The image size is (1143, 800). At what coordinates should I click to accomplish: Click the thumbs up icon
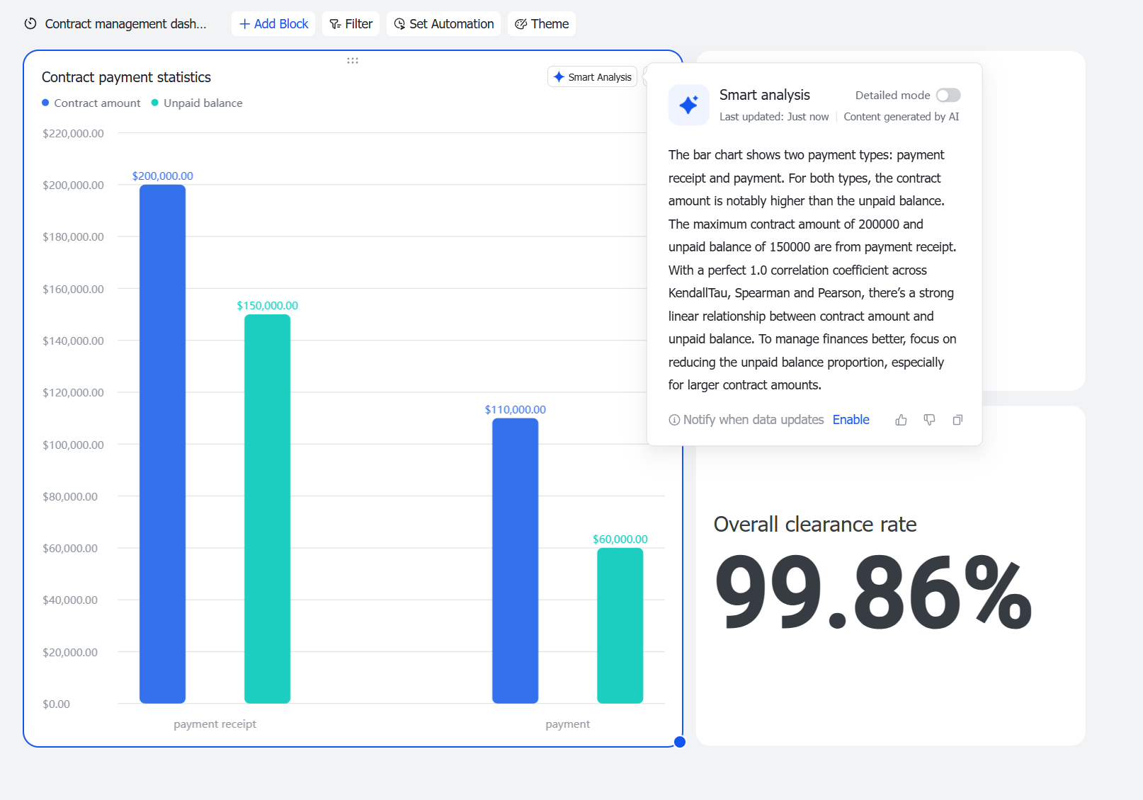pyautogui.click(x=901, y=420)
